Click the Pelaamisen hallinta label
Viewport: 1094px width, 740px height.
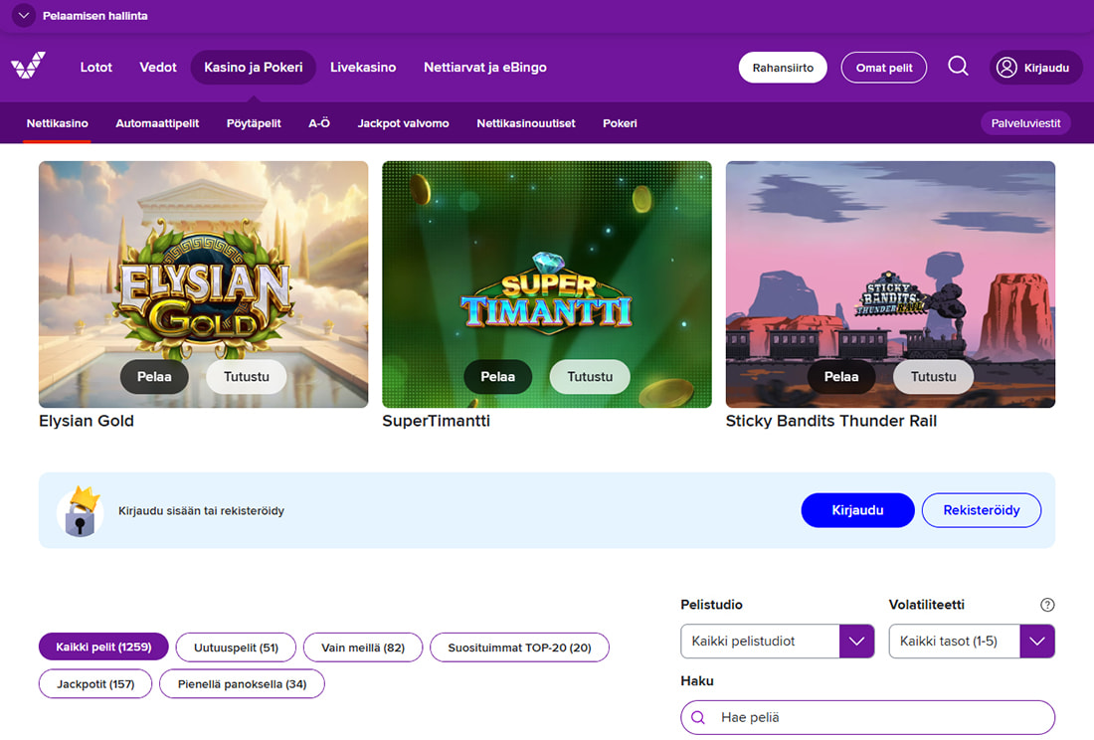94,15
